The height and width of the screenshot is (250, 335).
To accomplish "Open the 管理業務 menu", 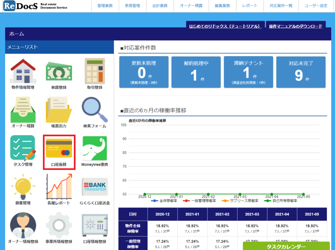I will coord(105,6).
